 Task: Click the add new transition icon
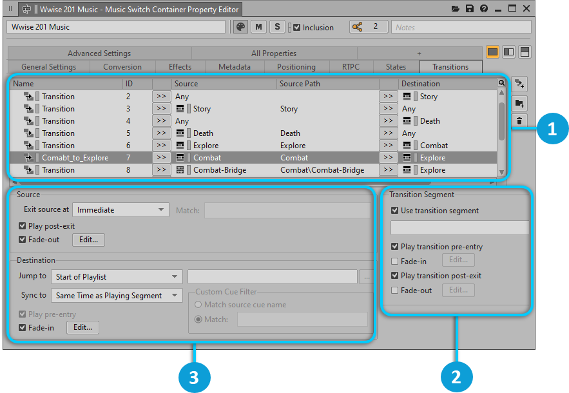520,84
